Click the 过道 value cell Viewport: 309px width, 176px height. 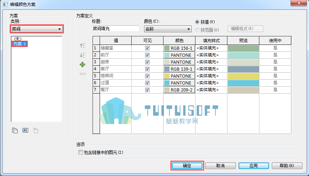[x=116, y=83]
